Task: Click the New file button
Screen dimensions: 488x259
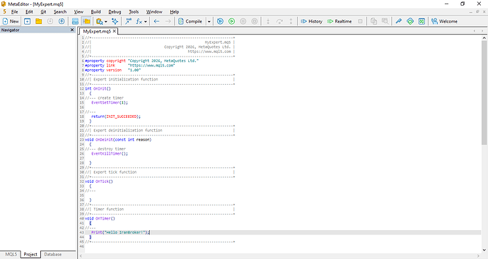Action: [x=11, y=21]
